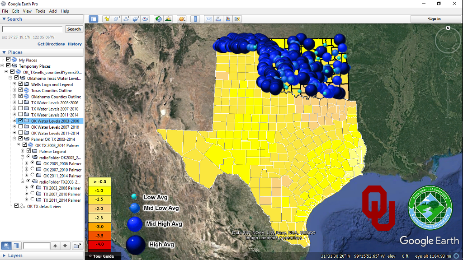Click the search text input field
Image resolution: width=463 pixels, height=260 pixels.
tap(33, 29)
